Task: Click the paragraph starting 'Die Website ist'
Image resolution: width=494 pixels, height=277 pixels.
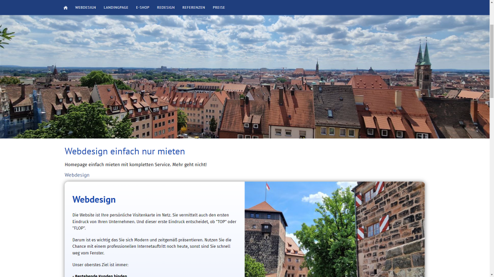Action: pos(154,222)
